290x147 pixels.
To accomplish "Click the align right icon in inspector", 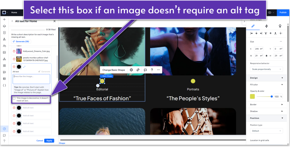I will click(261, 33).
